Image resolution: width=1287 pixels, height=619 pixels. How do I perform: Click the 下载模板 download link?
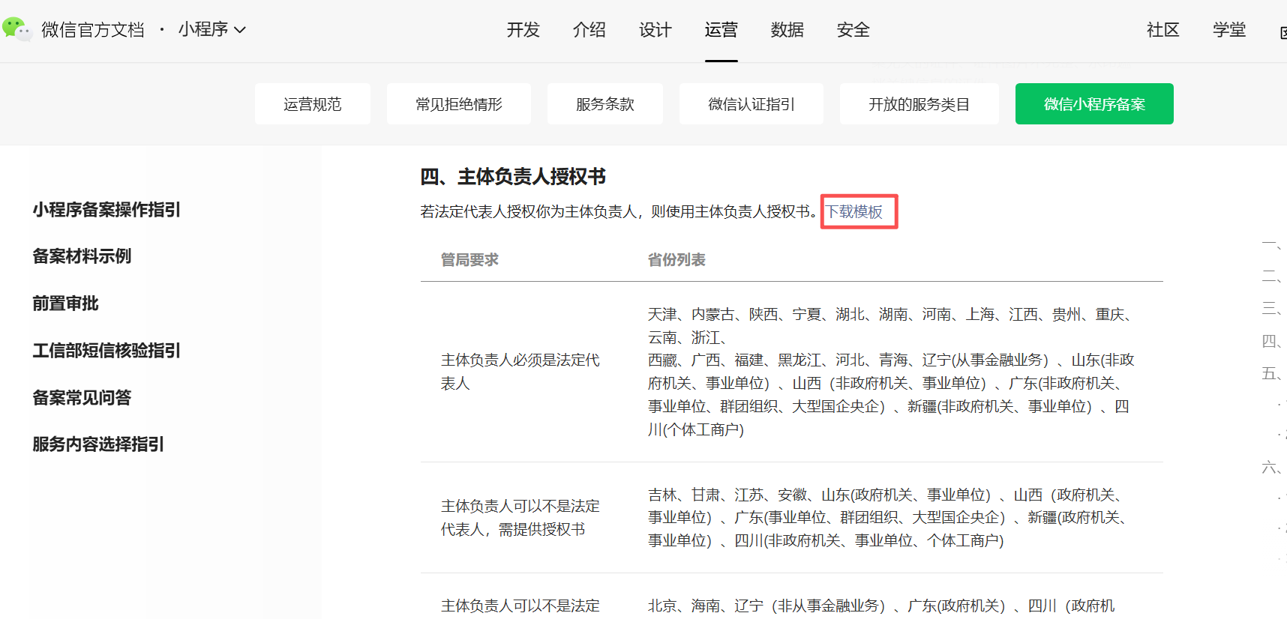coord(854,212)
